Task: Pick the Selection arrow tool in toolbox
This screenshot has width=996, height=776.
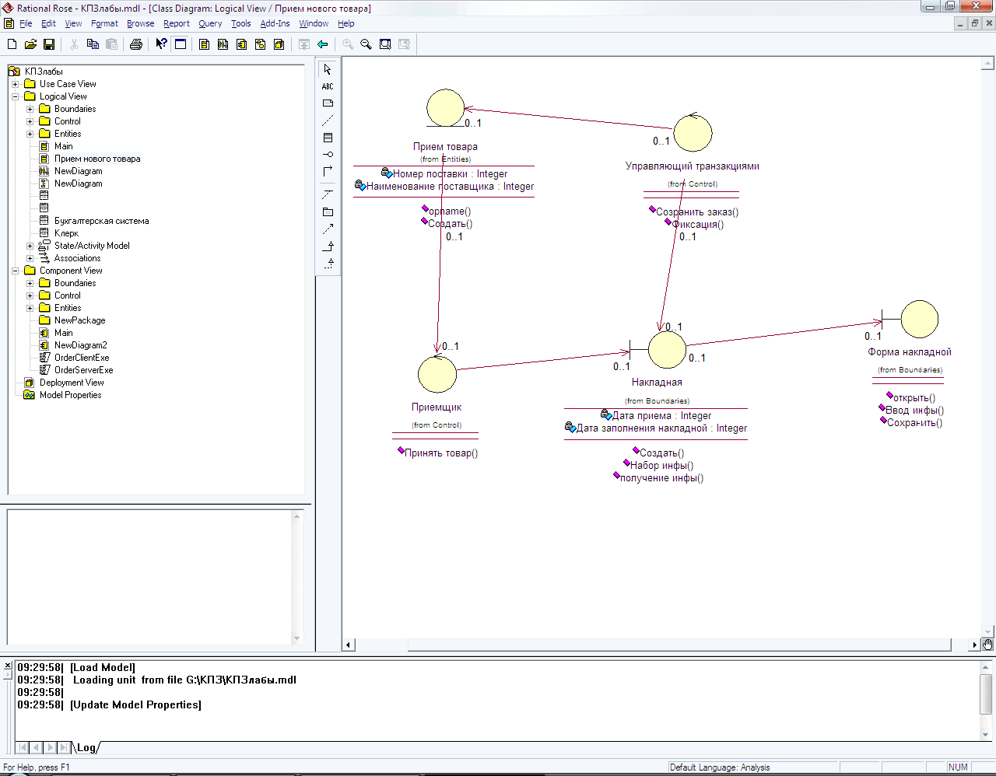Action: coord(328,69)
